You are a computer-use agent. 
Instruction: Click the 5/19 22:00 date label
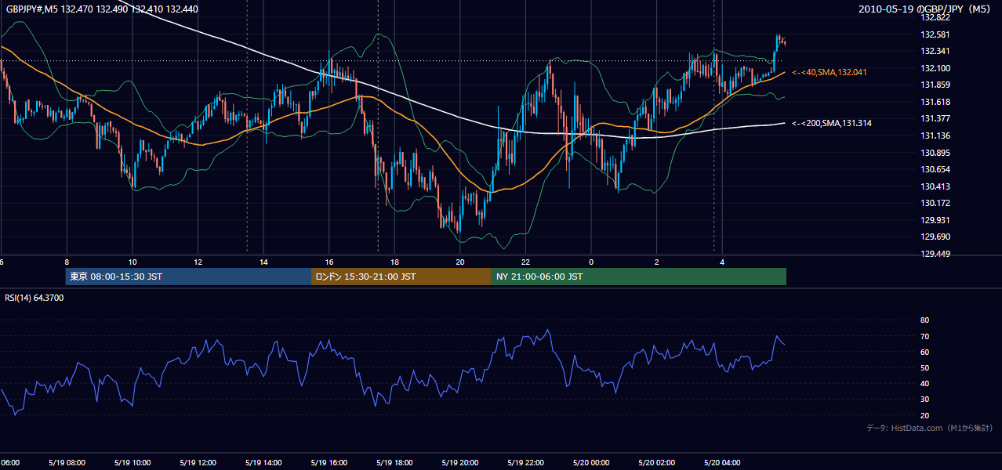(x=525, y=463)
